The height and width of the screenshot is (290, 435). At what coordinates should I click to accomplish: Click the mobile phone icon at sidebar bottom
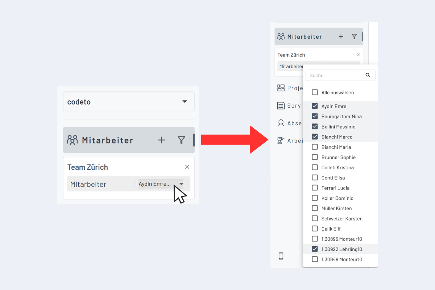[x=281, y=256]
